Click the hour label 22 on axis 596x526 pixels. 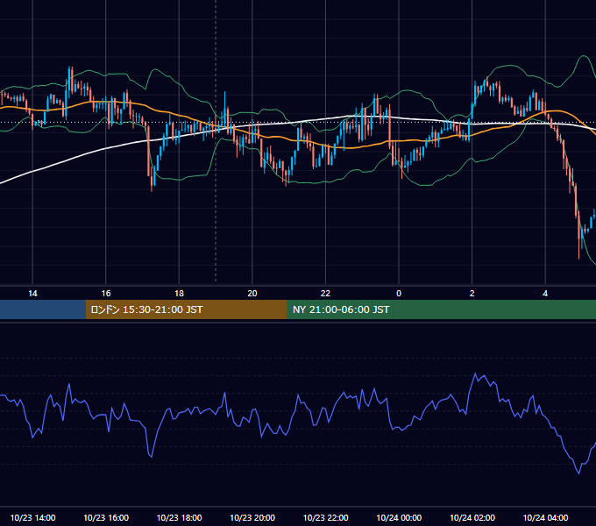coord(325,294)
